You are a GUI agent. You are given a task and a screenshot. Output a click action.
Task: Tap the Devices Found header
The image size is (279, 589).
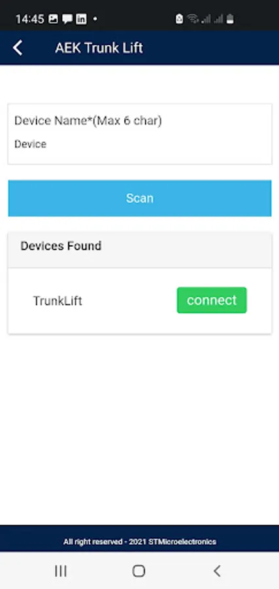61,245
